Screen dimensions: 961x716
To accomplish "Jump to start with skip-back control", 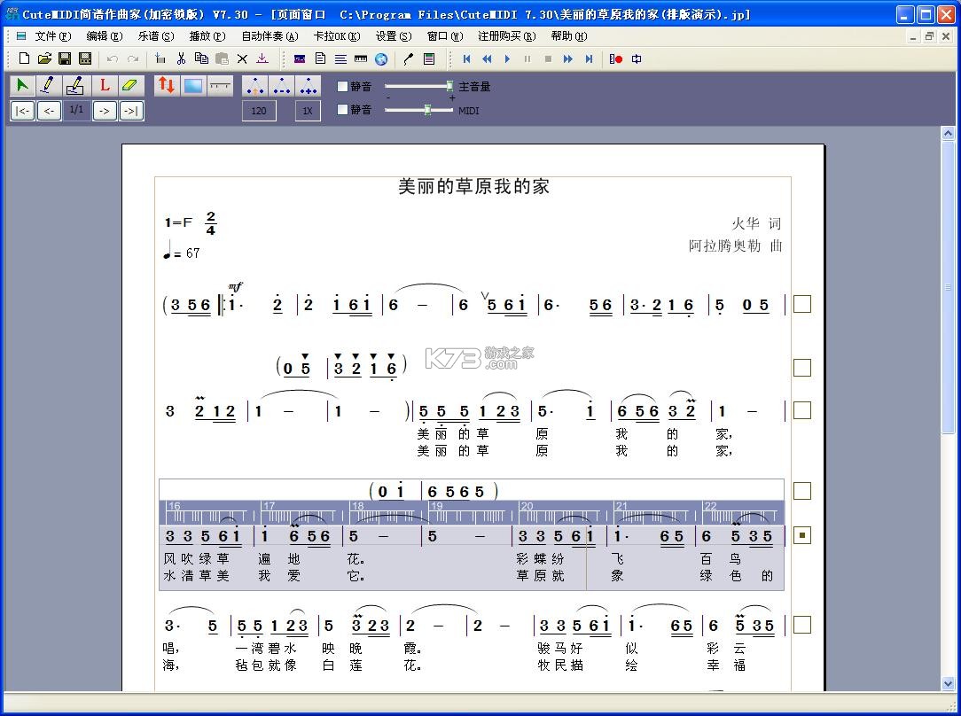I will [x=466, y=58].
